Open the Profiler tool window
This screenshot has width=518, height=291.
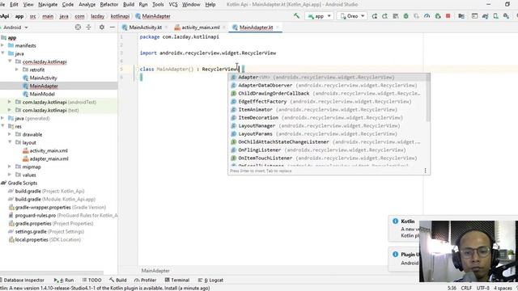point(146,280)
